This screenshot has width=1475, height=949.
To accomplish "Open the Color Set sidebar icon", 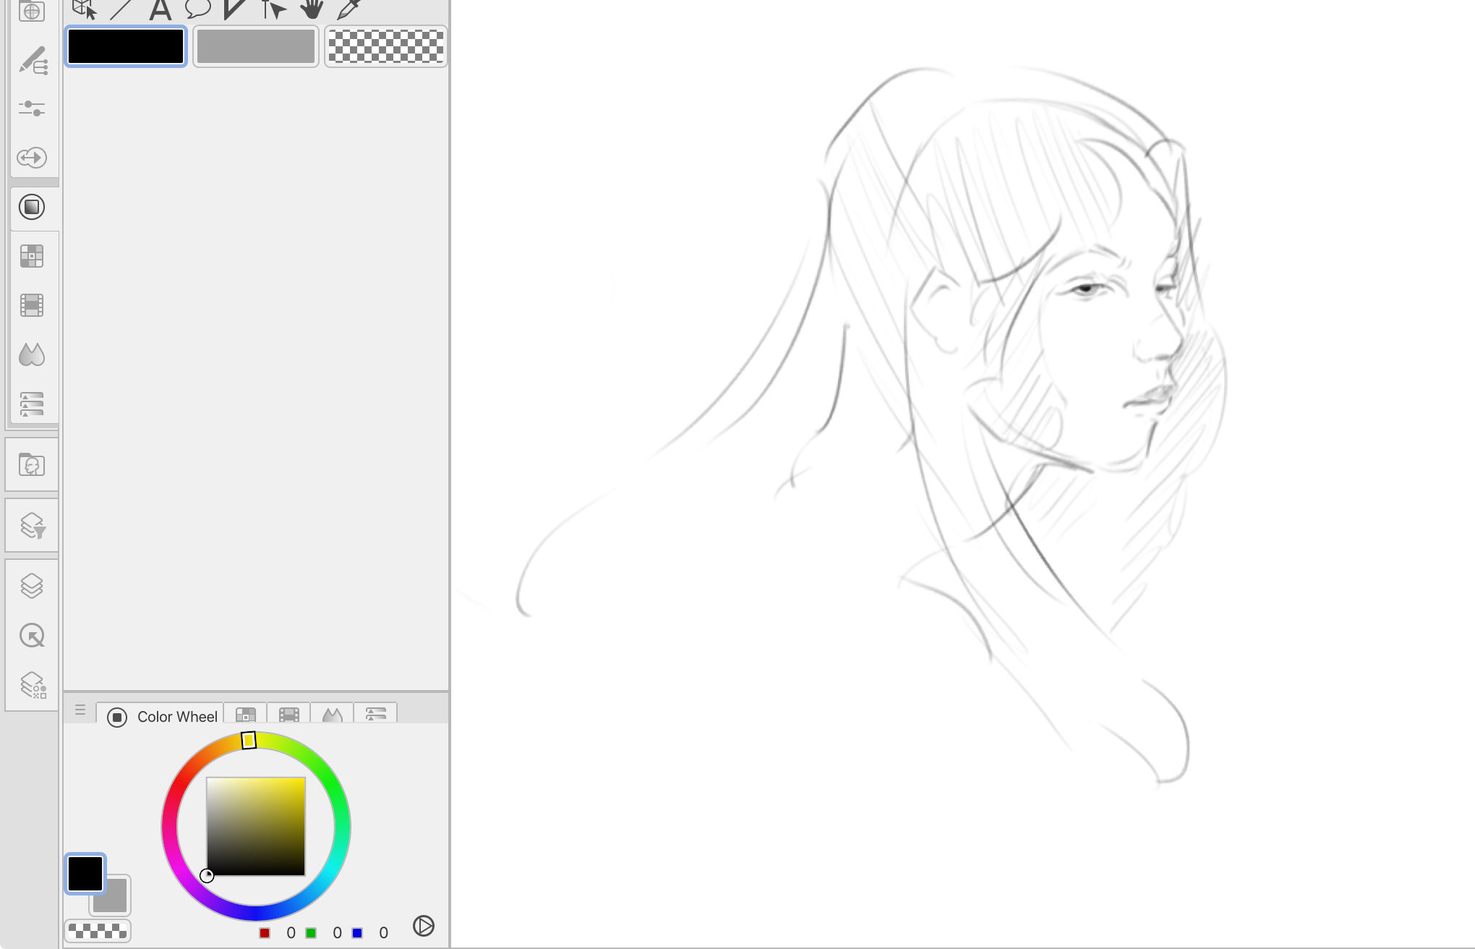I will 32,256.
